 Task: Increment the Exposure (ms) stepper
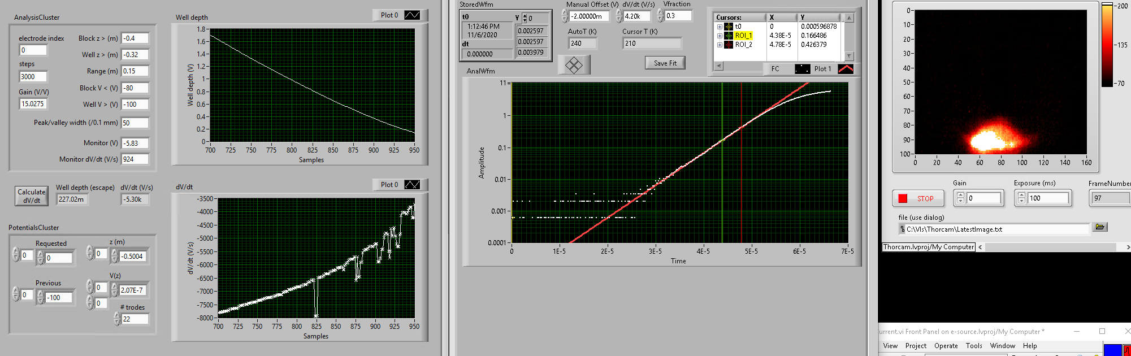[x=1021, y=196]
